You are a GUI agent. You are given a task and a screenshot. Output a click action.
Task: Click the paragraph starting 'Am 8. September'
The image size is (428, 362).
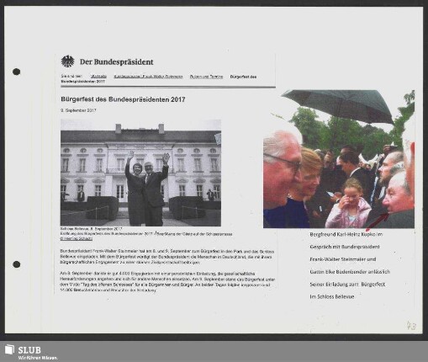click(x=167, y=282)
